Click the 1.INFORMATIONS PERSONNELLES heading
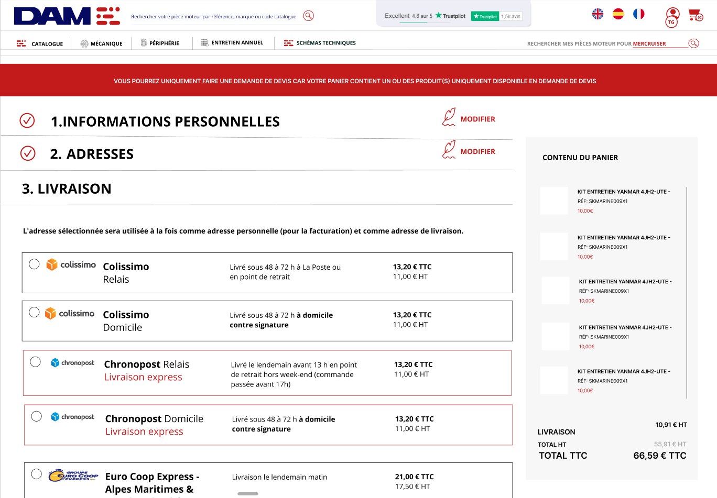 (x=165, y=121)
